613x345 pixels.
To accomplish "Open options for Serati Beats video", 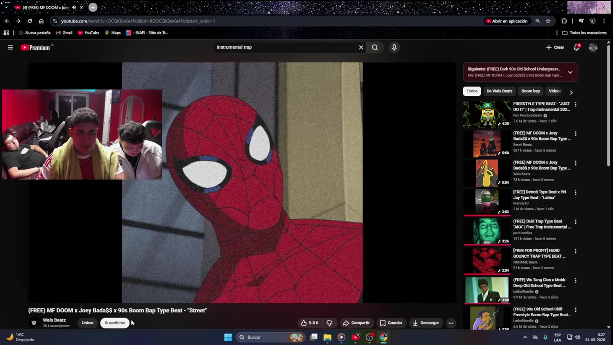I will (576, 134).
